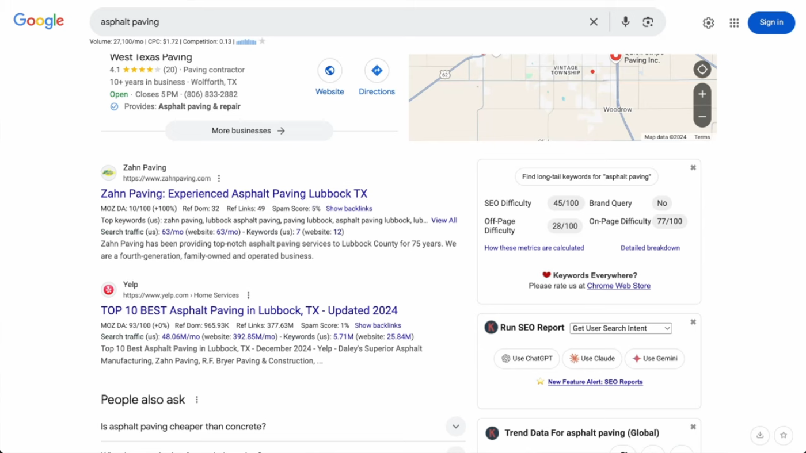Click Keywords Everywhere logo in Trend Data

(492, 433)
